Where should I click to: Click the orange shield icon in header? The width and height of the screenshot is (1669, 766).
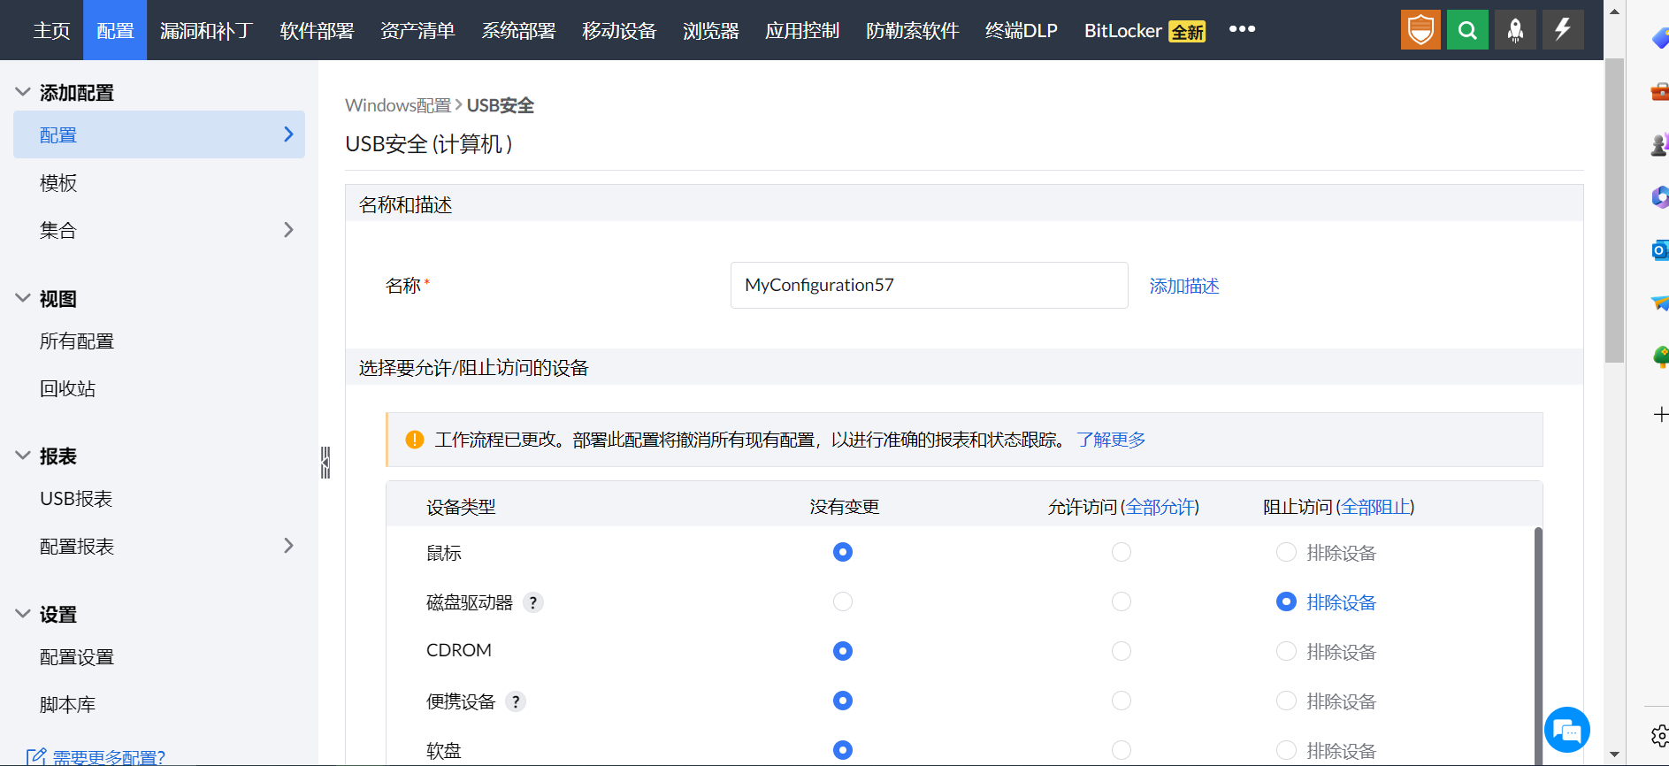(x=1420, y=30)
